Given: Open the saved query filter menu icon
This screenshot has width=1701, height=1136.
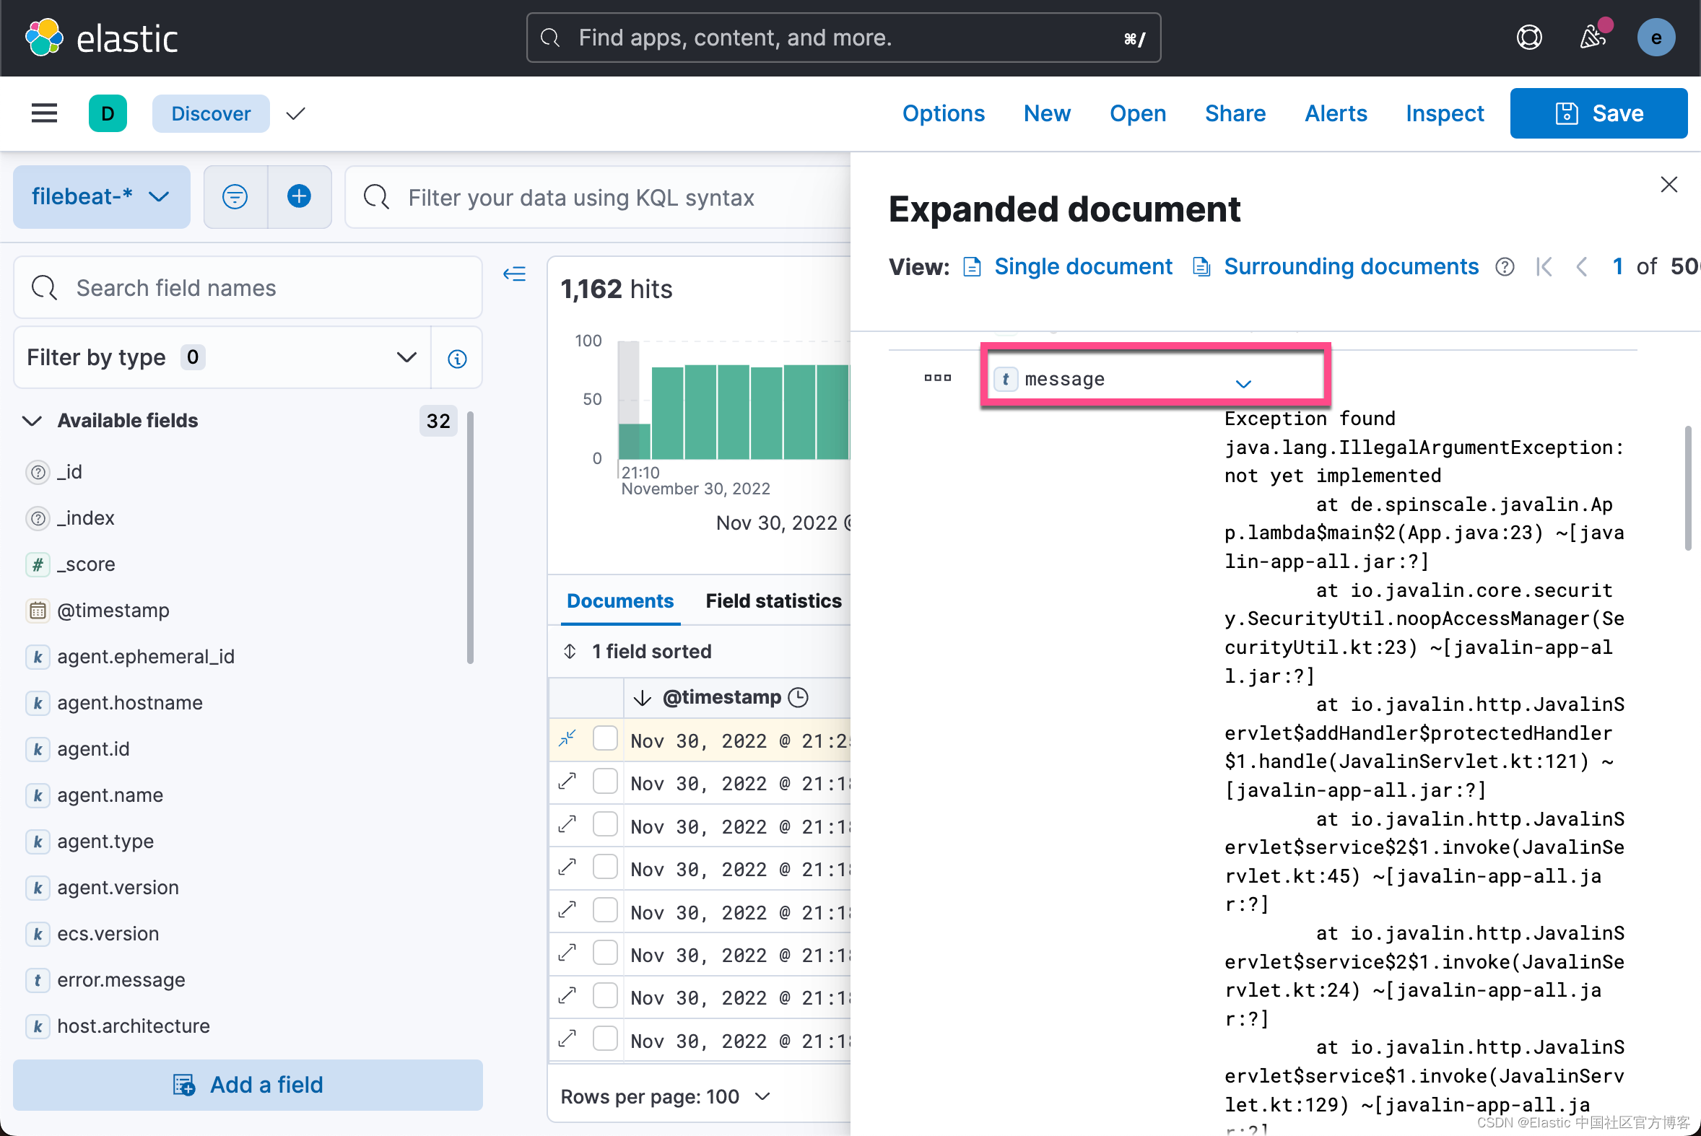Looking at the screenshot, I should pyautogui.click(x=235, y=197).
